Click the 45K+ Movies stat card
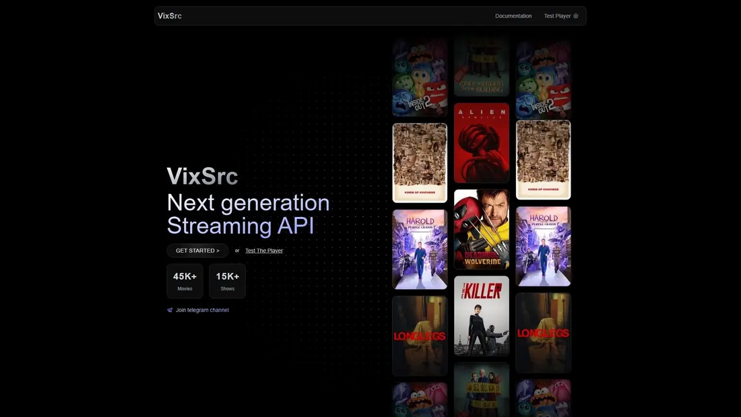The image size is (741, 417). pos(185,282)
